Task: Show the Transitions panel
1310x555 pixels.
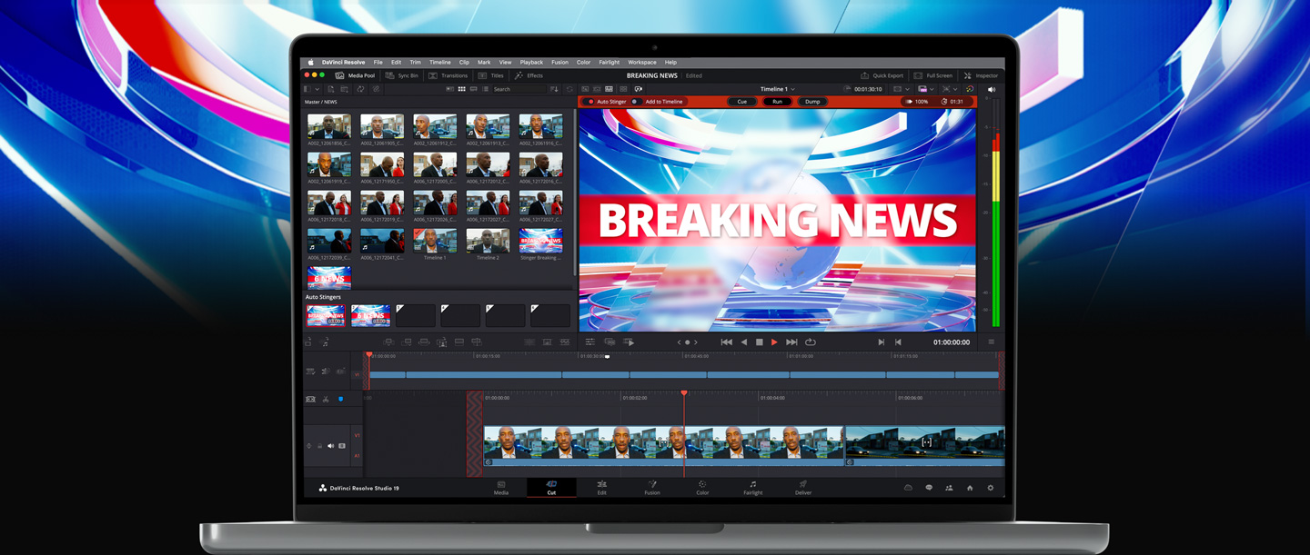Action: [448, 75]
